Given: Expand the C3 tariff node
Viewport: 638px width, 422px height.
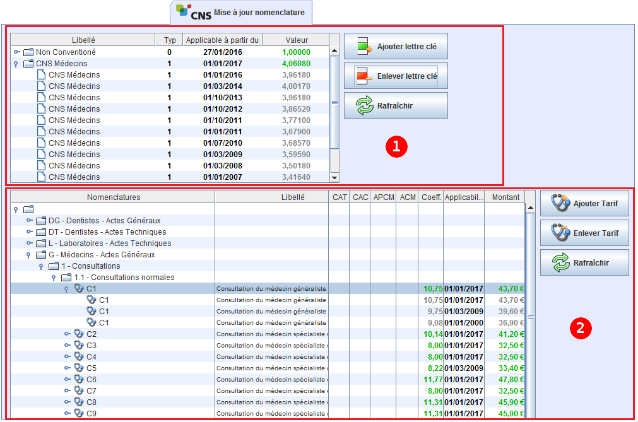Looking at the screenshot, I should (67, 345).
